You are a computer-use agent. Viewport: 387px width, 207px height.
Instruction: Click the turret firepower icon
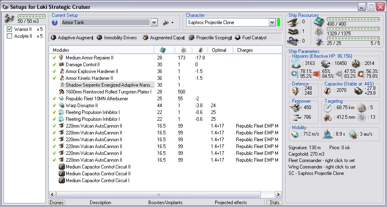coord(295,108)
